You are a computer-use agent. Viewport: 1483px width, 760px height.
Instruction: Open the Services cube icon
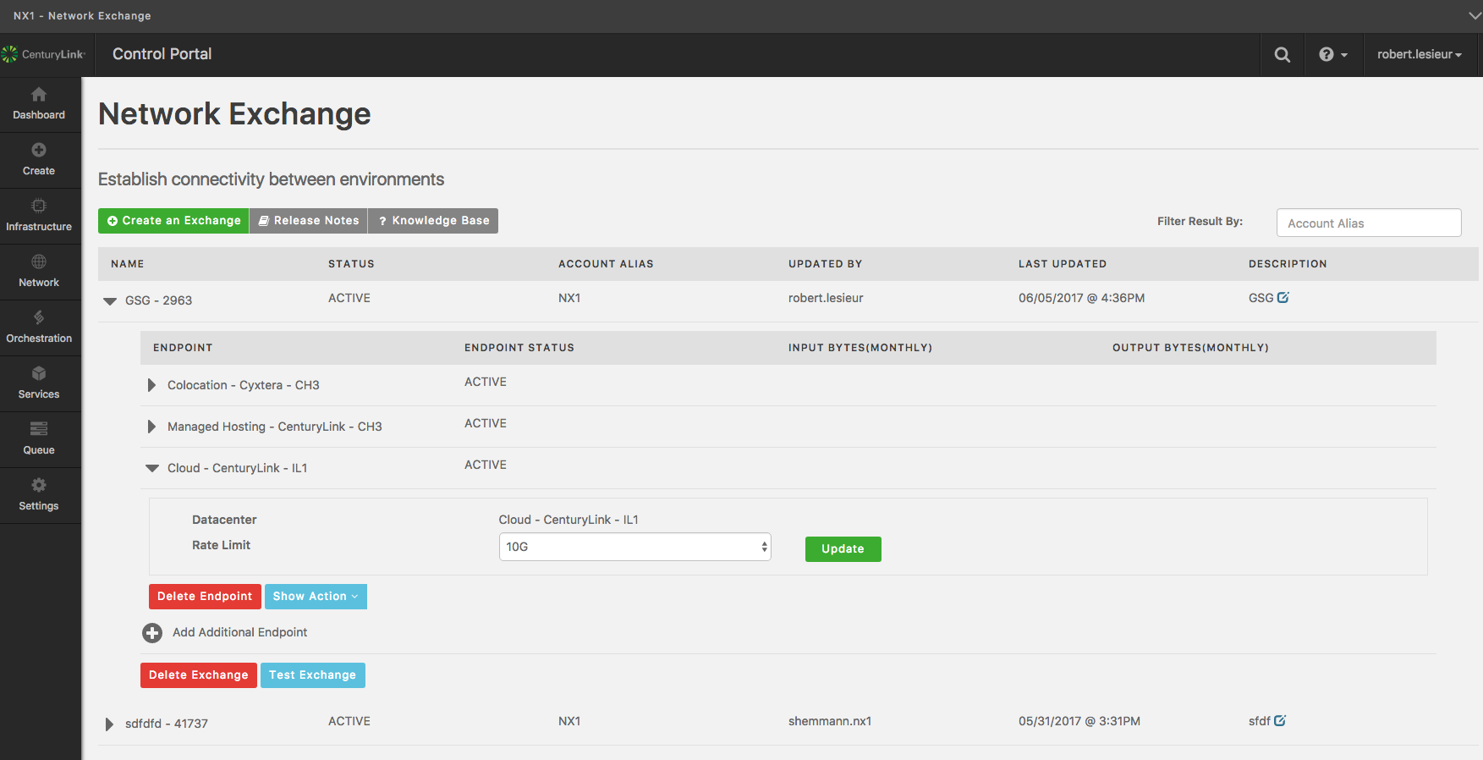pos(39,373)
